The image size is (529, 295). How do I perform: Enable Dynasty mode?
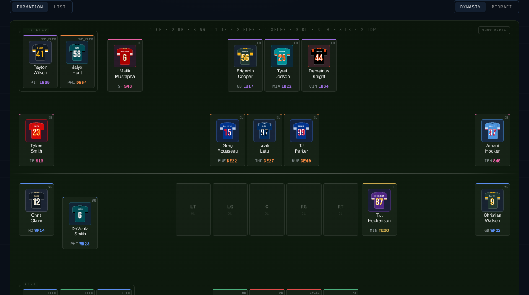click(470, 7)
